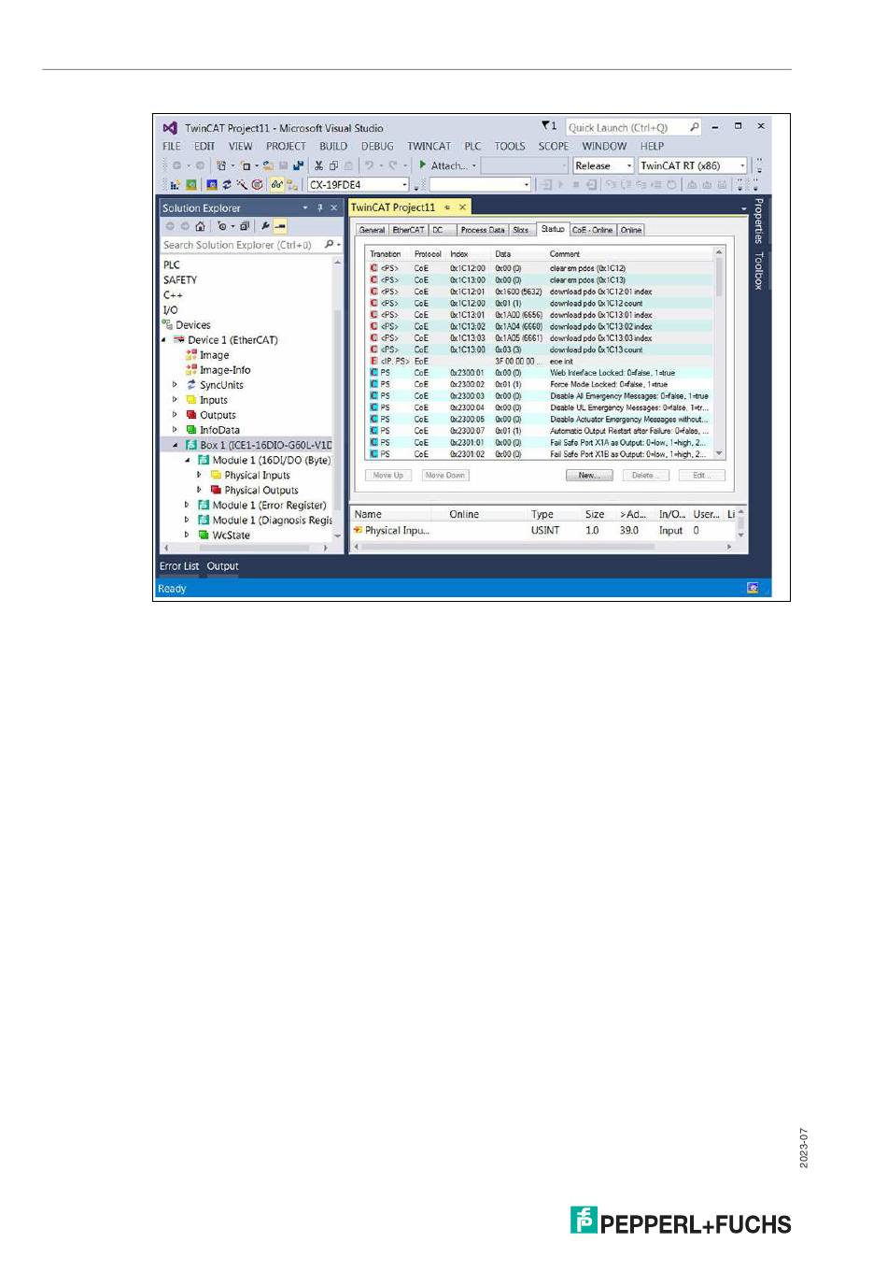Open the Attach button dropdown arrow
Image resolution: width=887 pixels, height=1271 pixels.
click(474, 165)
